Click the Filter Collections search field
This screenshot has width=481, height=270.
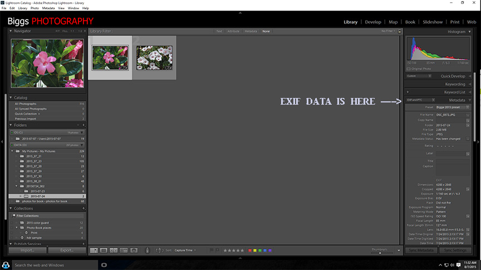[x=47, y=215]
